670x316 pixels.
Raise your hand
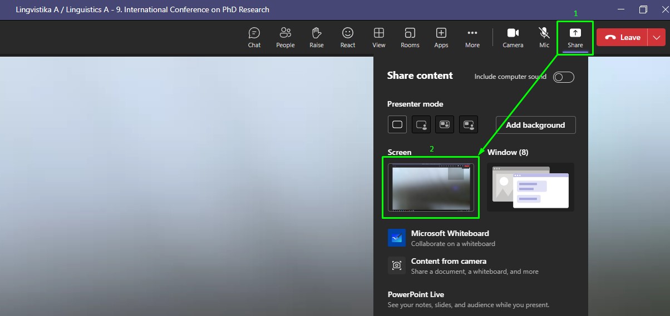pos(317,37)
